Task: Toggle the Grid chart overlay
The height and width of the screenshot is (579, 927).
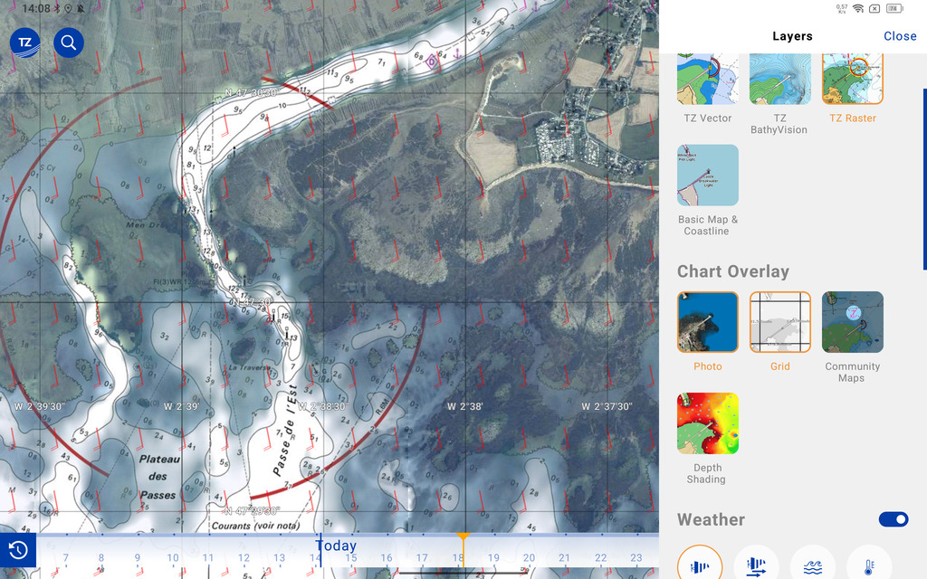Action: coord(780,322)
